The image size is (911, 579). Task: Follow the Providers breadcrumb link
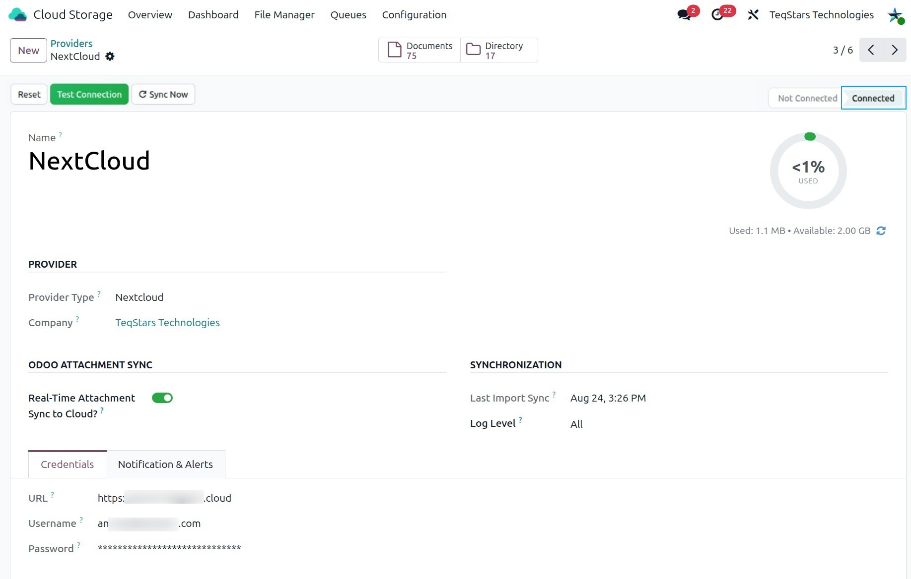(x=71, y=44)
